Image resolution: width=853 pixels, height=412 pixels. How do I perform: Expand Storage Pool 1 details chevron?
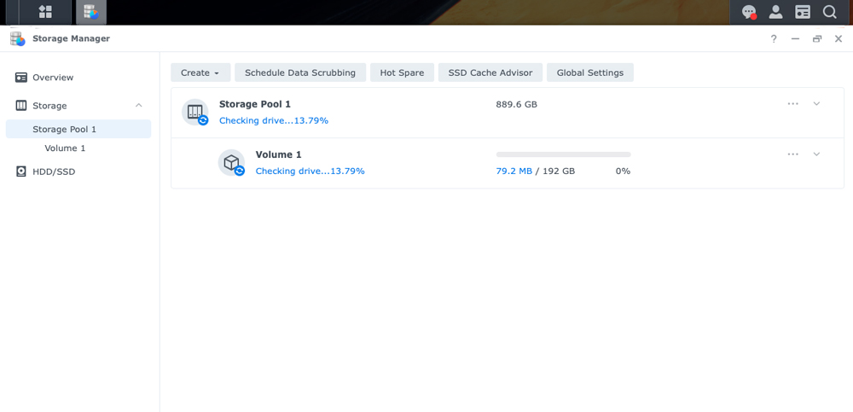pyautogui.click(x=816, y=103)
